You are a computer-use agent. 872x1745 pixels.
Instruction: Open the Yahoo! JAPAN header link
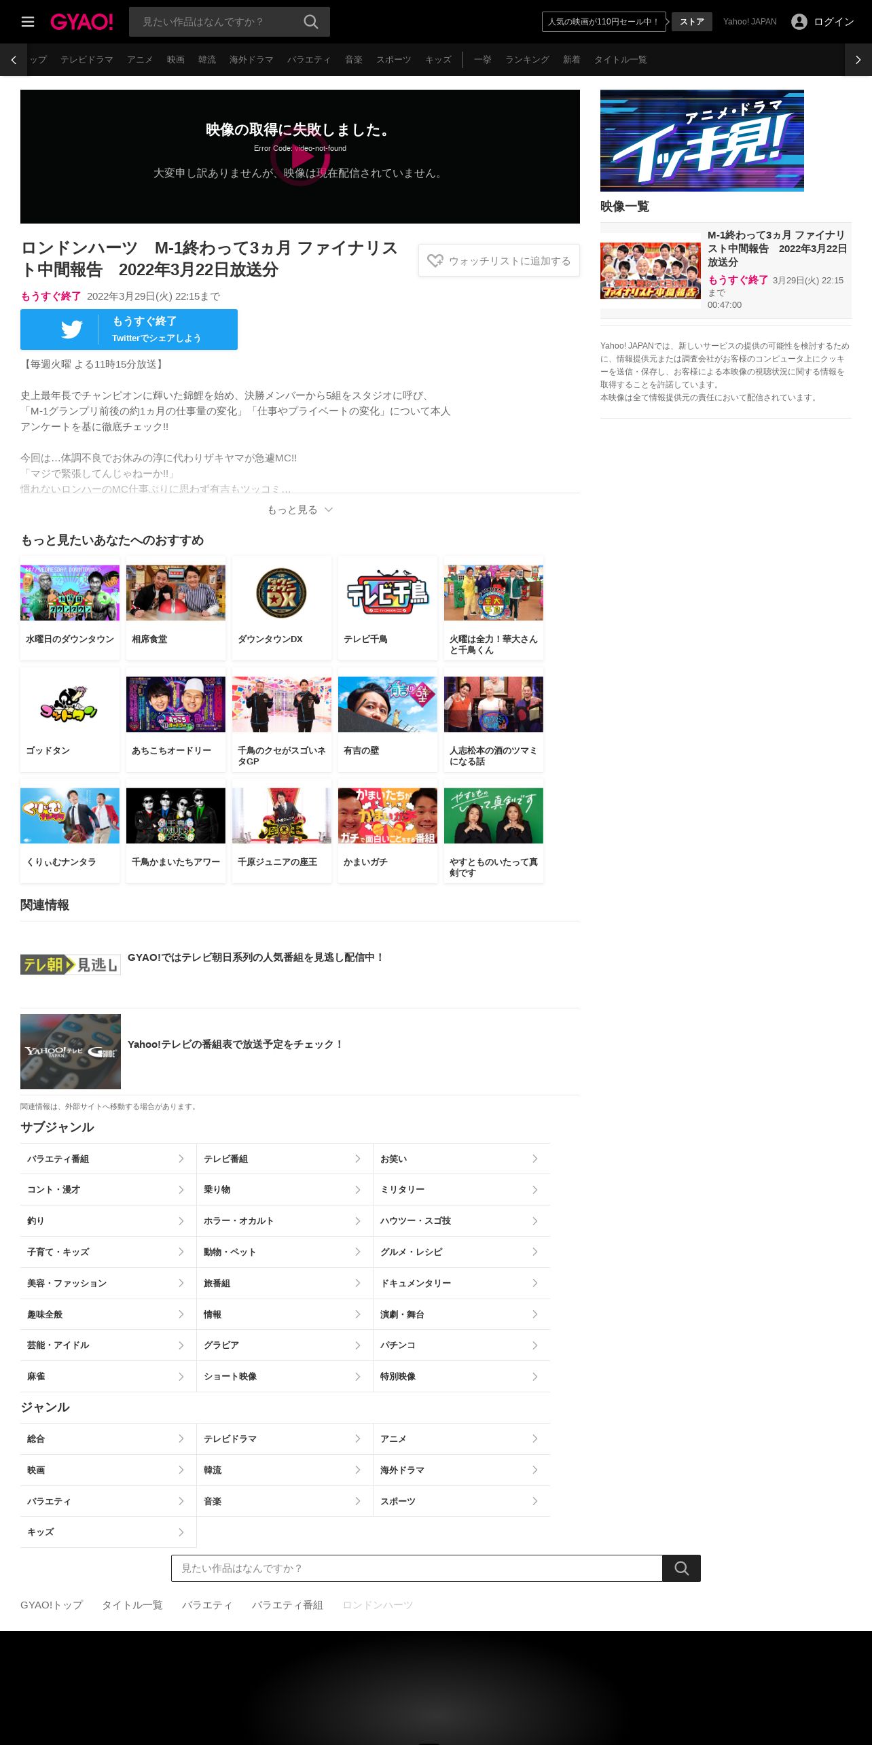(750, 22)
